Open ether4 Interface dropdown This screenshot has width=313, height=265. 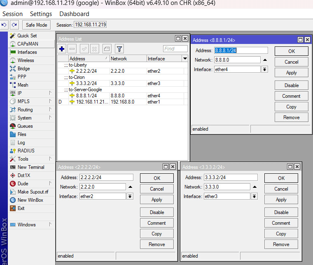(264, 69)
